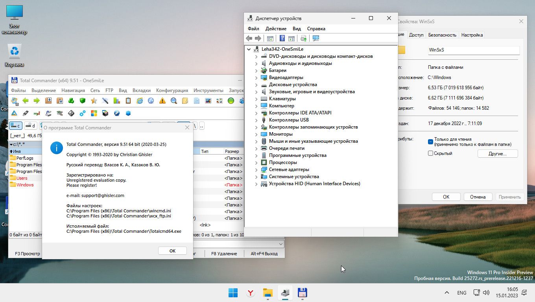Click the clipboard toolbar icon in Total Commander
Viewport: 535px width, 302px height.
pyautogui.click(x=128, y=101)
